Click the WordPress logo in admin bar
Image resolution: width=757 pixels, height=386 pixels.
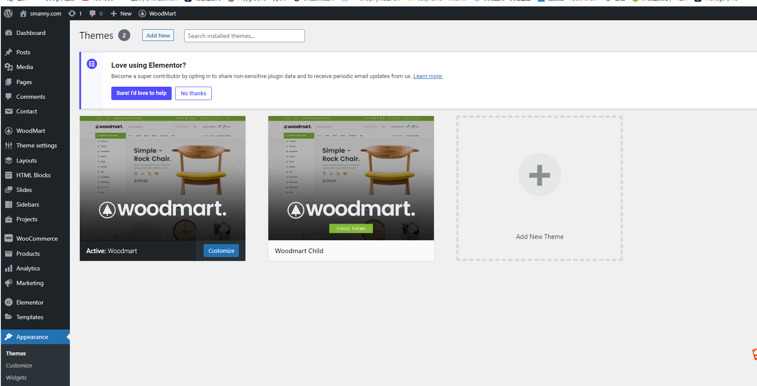pos(8,13)
